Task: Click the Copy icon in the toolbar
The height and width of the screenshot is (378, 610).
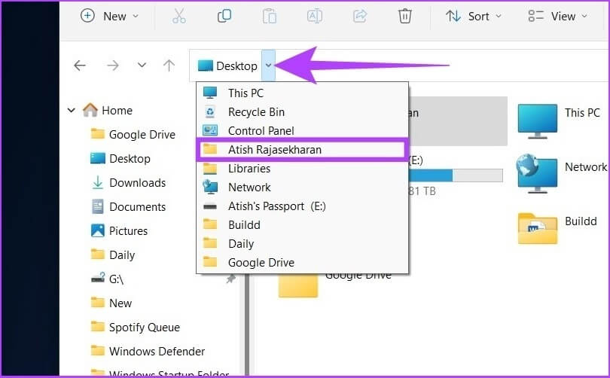Action: 224,17
